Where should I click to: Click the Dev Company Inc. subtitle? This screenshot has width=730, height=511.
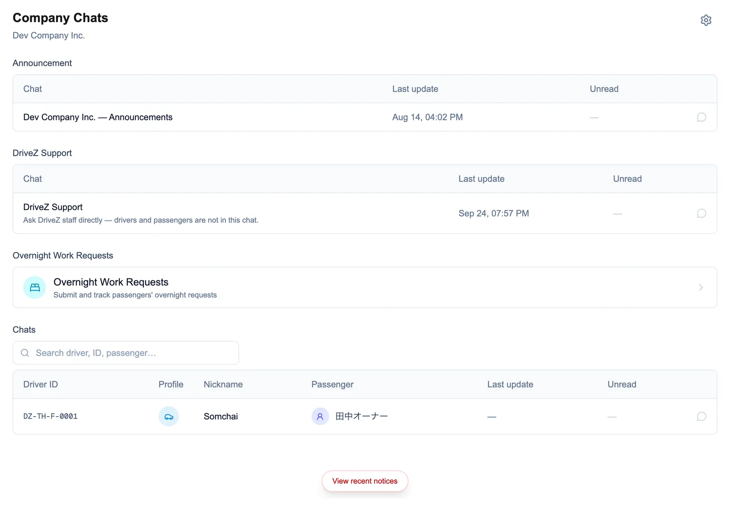49,36
